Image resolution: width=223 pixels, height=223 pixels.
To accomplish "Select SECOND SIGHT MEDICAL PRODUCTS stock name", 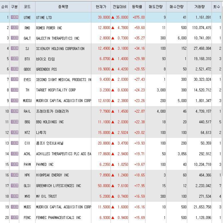I will point(64,80).
